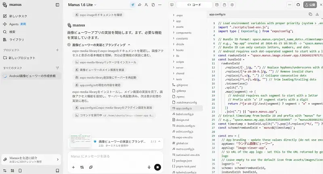The width and height of the screenshot is (323, 174).
Task: Open the storage icon beside the database icon
Action: tap(224, 5)
